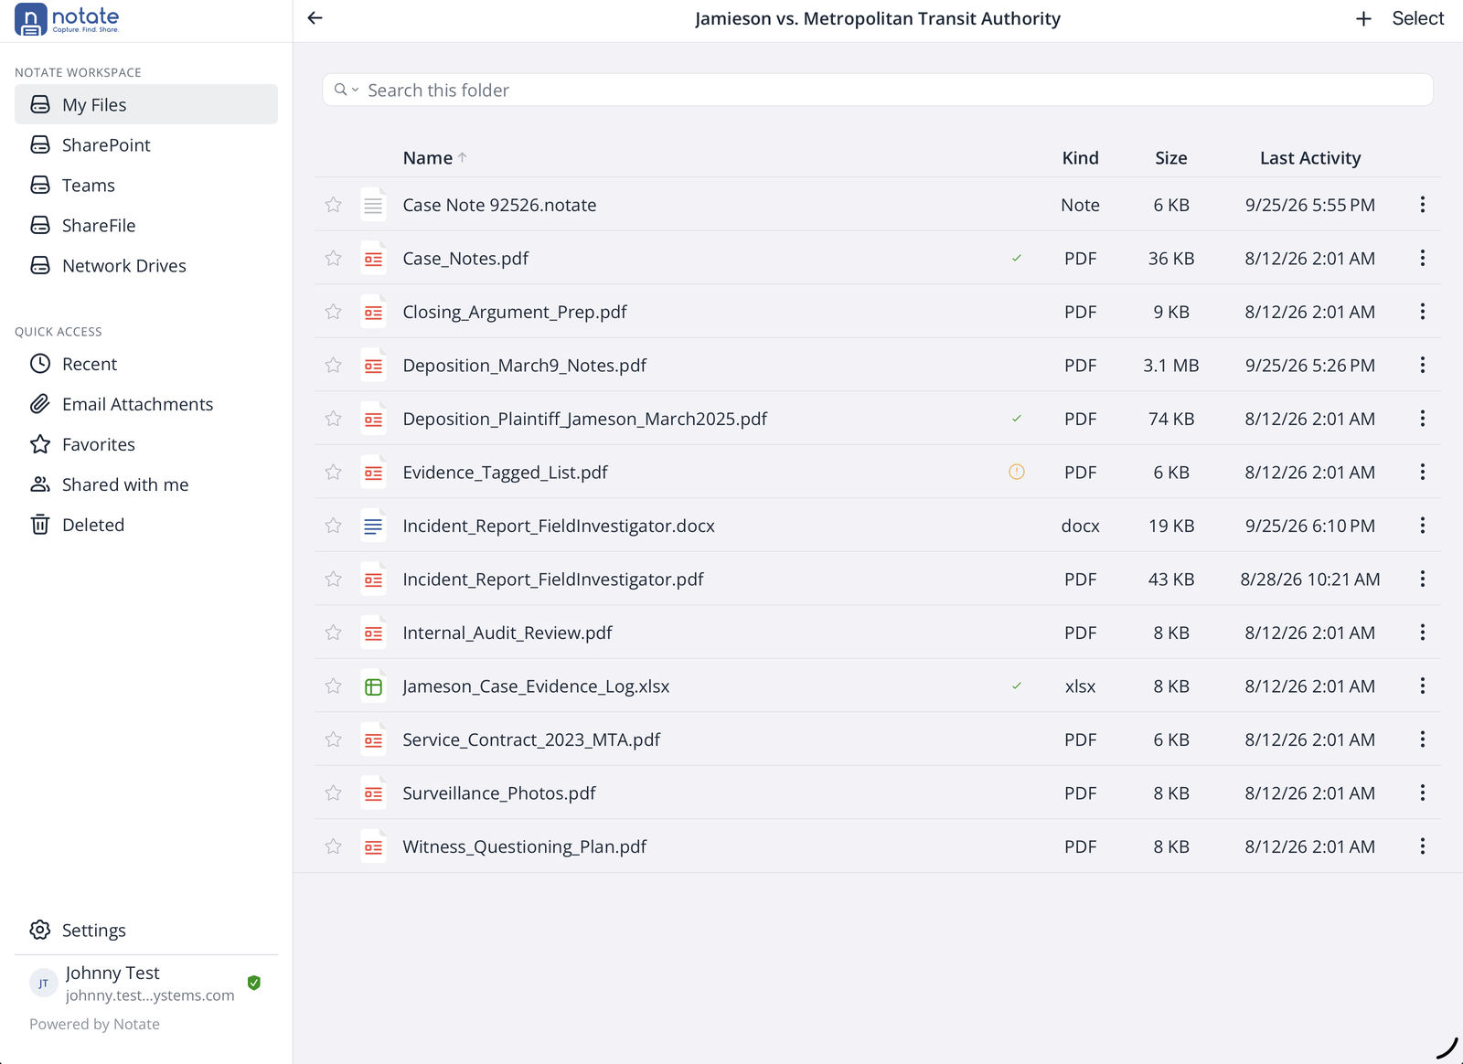This screenshot has height=1064, width=1463.
Task: Star Jameson_Case_Evidence_Log.xlsx as favorite
Action: (x=334, y=686)
